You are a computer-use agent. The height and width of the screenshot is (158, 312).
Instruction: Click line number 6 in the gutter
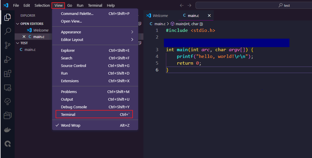(x=157, y=70)
